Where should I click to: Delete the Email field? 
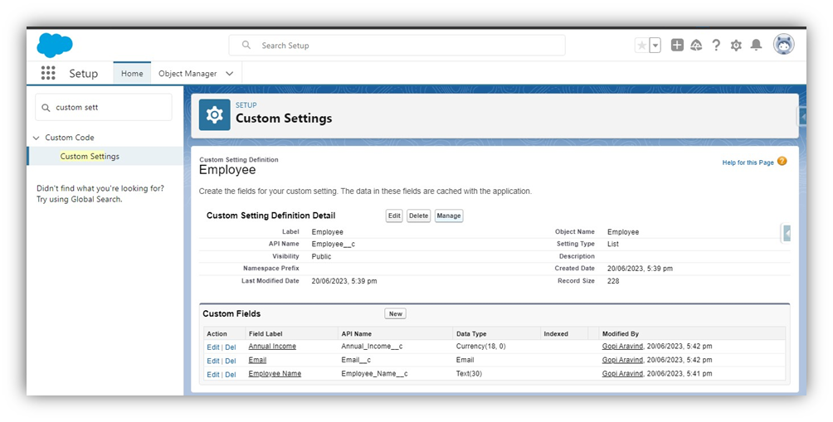231,361
